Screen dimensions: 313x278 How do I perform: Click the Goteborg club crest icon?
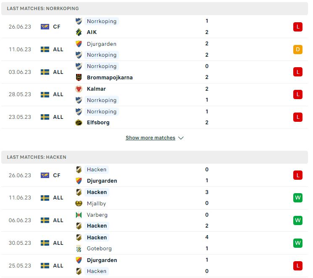coord(79,249)
